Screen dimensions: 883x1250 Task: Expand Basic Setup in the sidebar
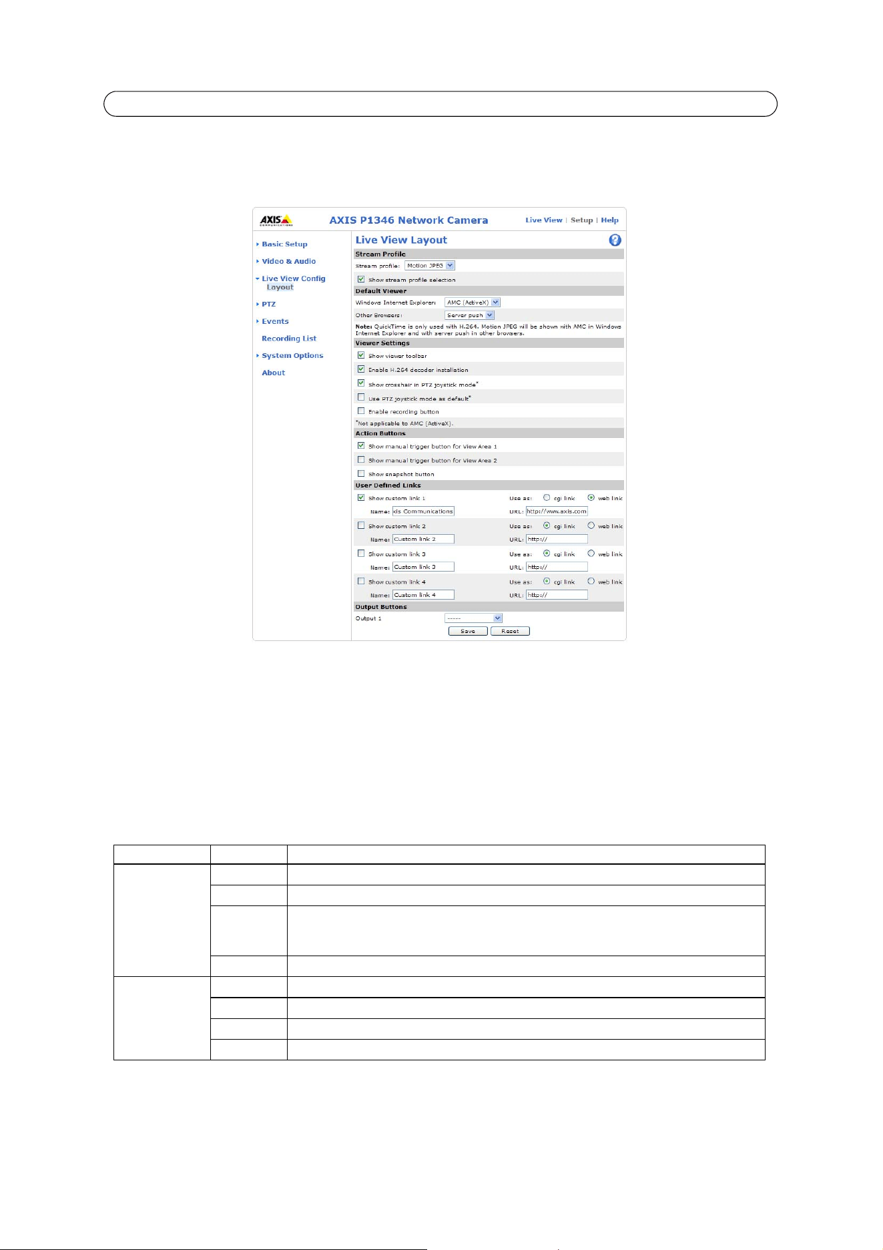(x=284, y=244)
